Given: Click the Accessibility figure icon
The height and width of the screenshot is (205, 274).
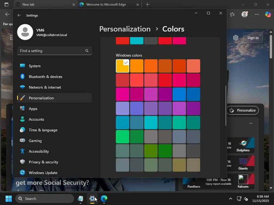Looking at the screenshot, I should (22, 151).
